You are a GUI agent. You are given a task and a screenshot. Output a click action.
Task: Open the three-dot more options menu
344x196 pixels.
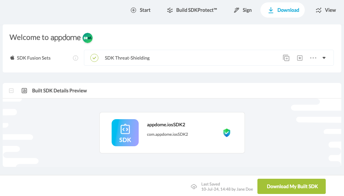[x=313, y=58]
